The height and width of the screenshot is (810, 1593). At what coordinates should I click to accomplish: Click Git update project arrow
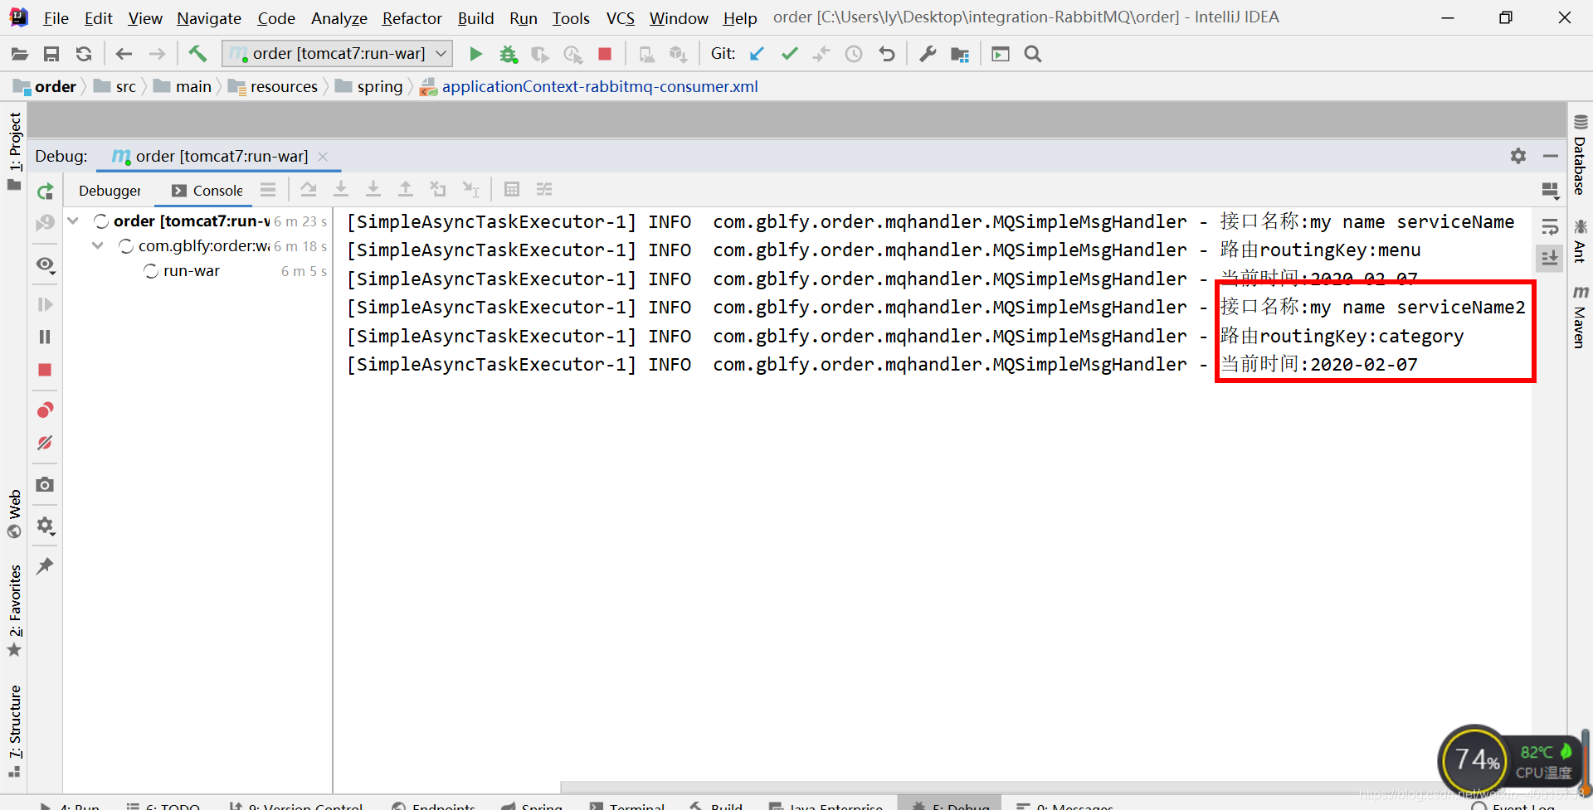(x=757, y=54)
